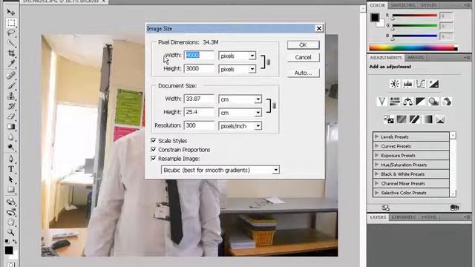This screenshot has height=267, width=475.
Task: Switch to the Paths tab
Action: (x=429, y=217)
